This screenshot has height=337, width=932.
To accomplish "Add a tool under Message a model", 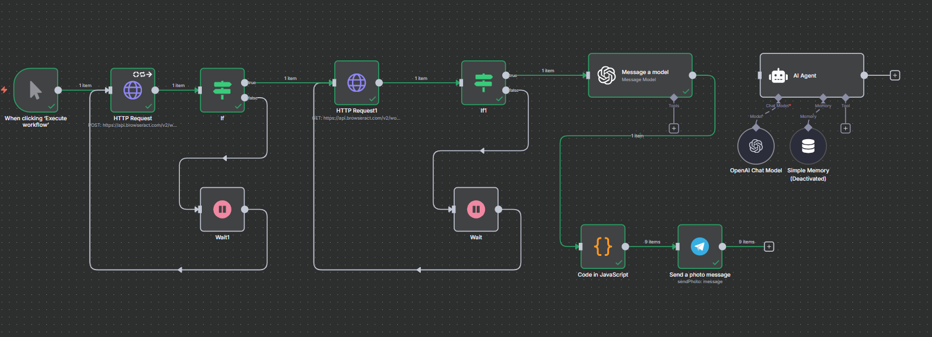I will click(674, 129).
